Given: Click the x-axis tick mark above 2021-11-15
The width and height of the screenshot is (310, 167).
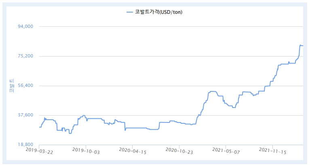Looking at the screenshot, I should 272,146.
